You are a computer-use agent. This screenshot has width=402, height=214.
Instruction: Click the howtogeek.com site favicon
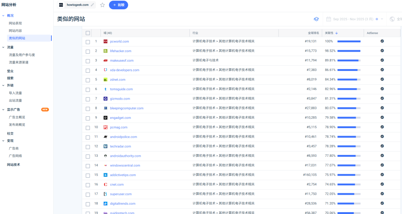click(61, 5)
